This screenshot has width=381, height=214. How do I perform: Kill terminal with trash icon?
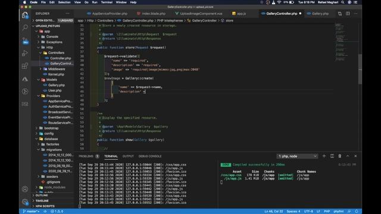tap(340, 156)
